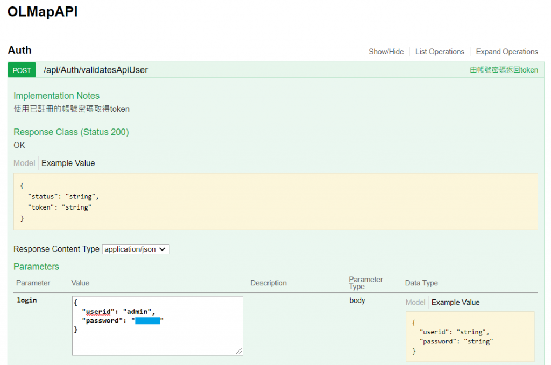Screen dimensions: 551x365
Task: Open the /api/Auth/validatesApiUser operation path
Action: click(x=96, y=70)
